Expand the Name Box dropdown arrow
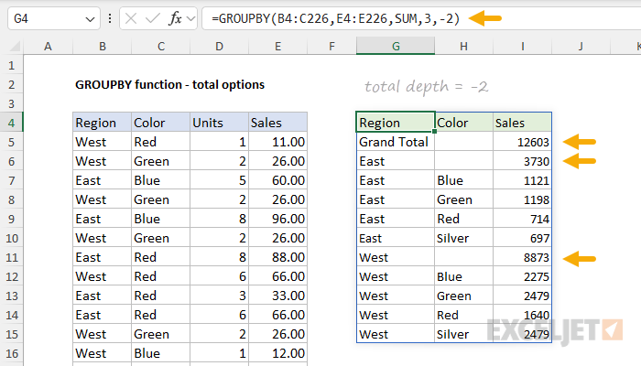 (90, 19)
